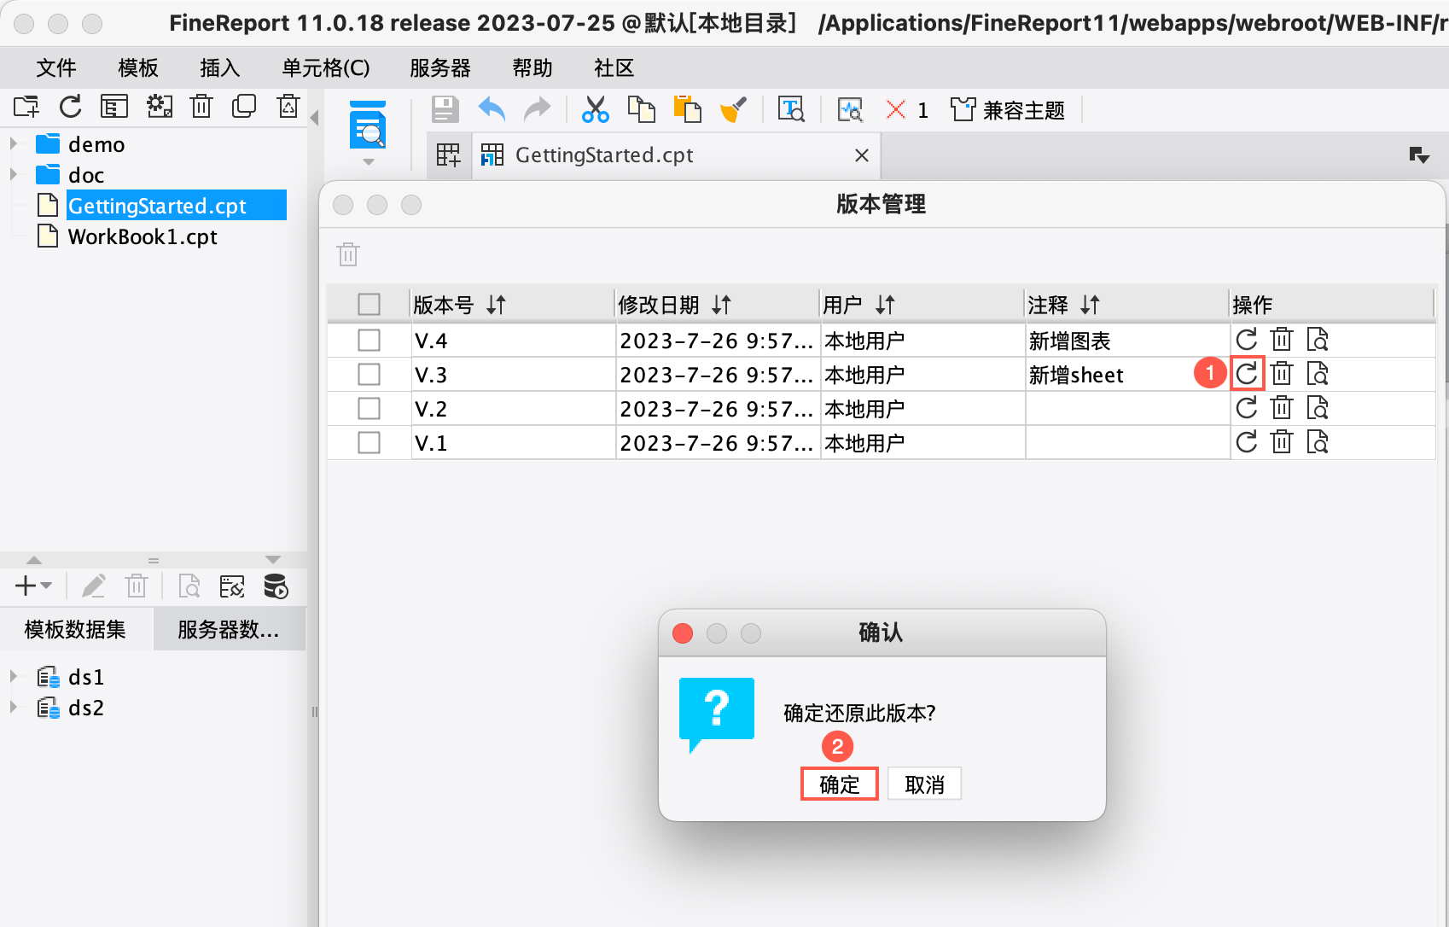Preview version V.2

[1318, 408]
